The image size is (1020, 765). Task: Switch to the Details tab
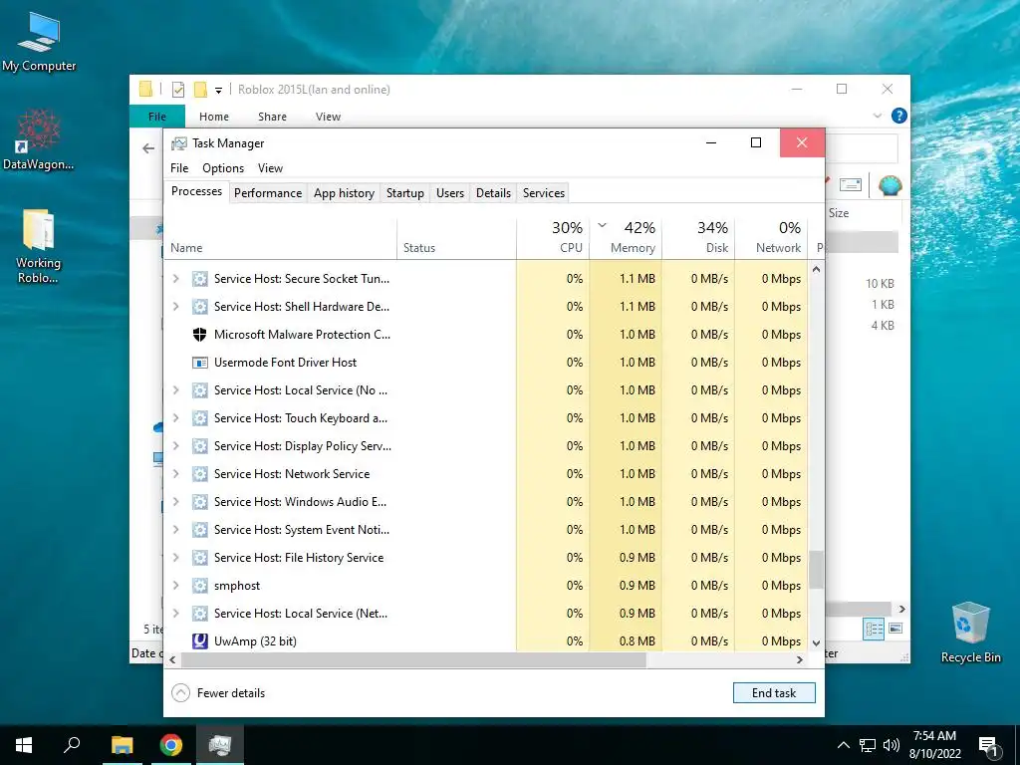click(x=493, y=193)
